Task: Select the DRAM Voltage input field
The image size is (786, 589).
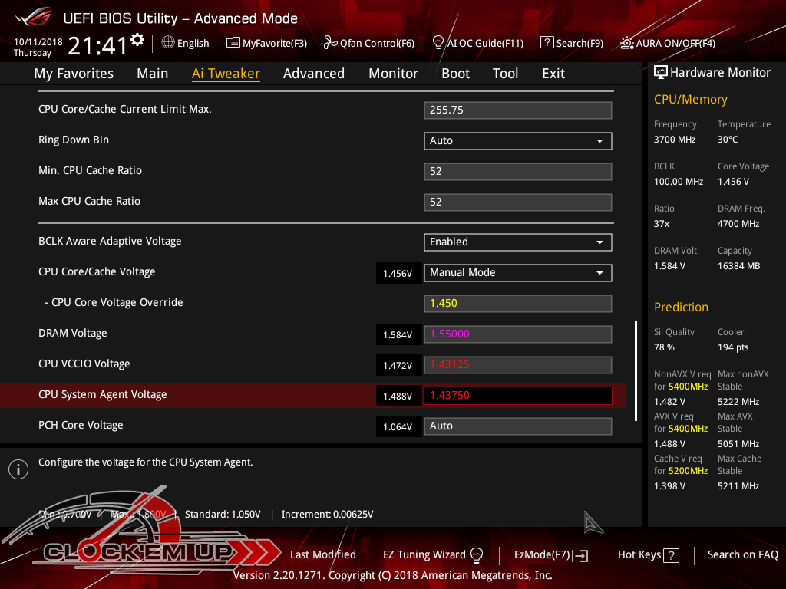Action: (x=517, y=334)
